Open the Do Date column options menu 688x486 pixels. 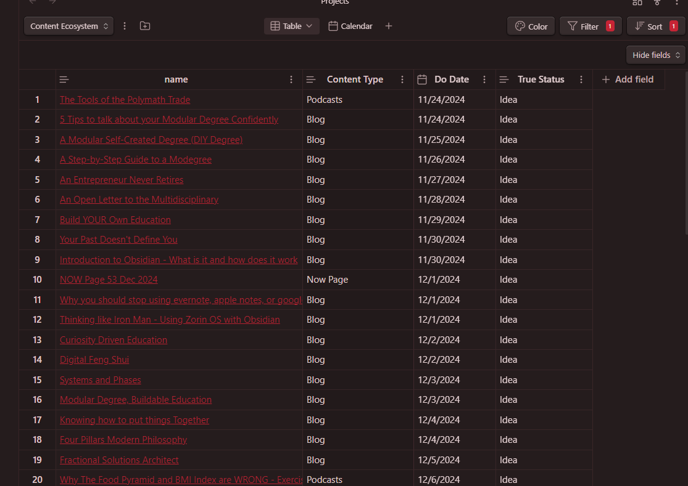484,79
